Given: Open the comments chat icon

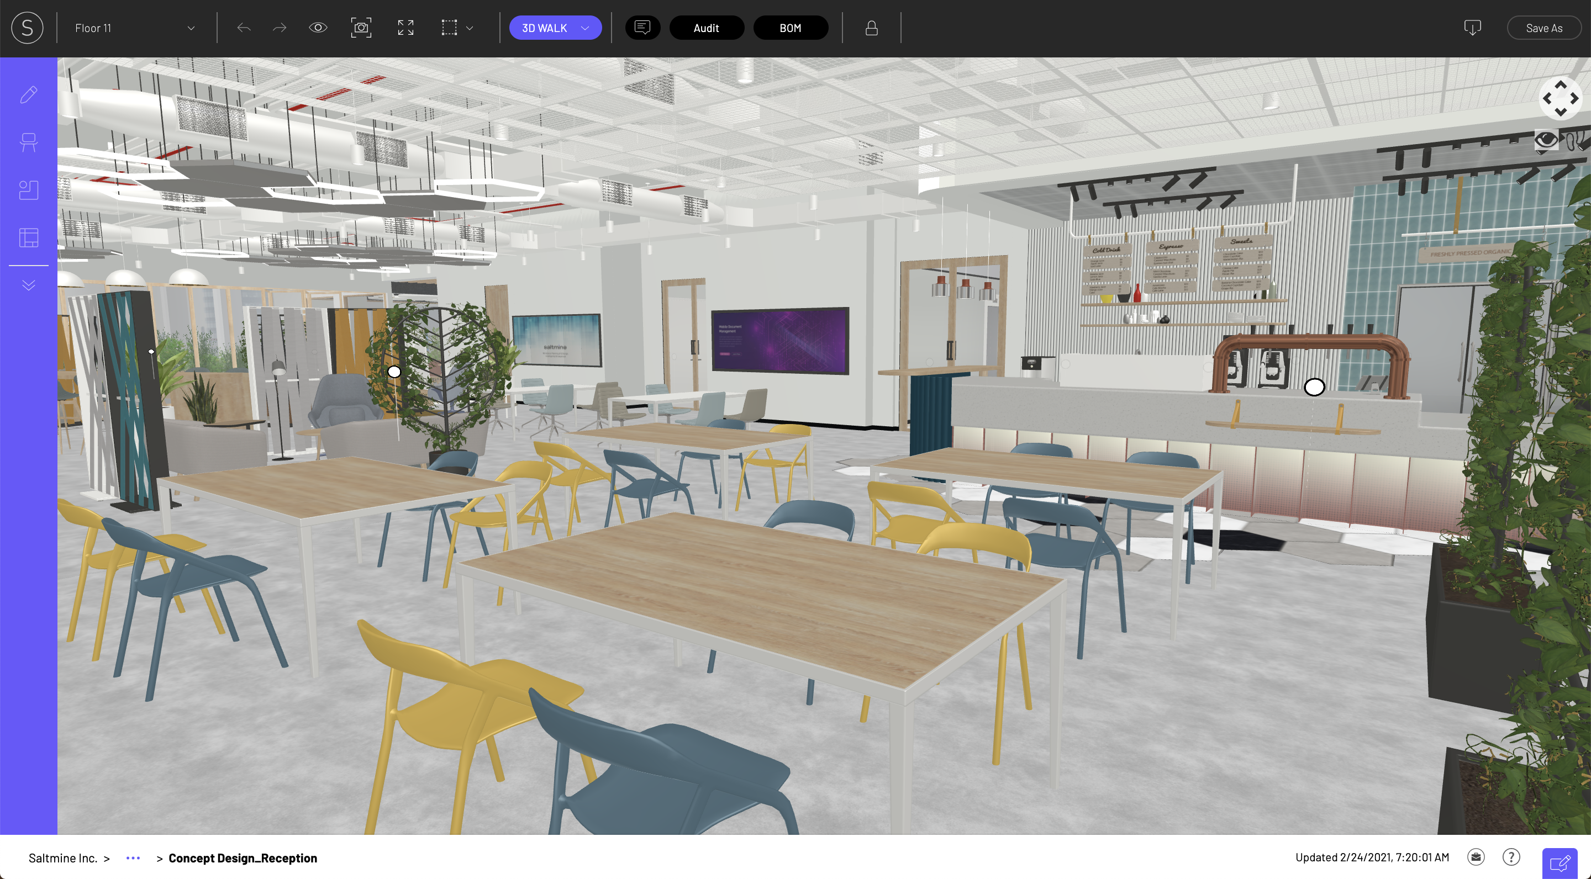Looking at the screenshot, I should (x=642, y=28).
